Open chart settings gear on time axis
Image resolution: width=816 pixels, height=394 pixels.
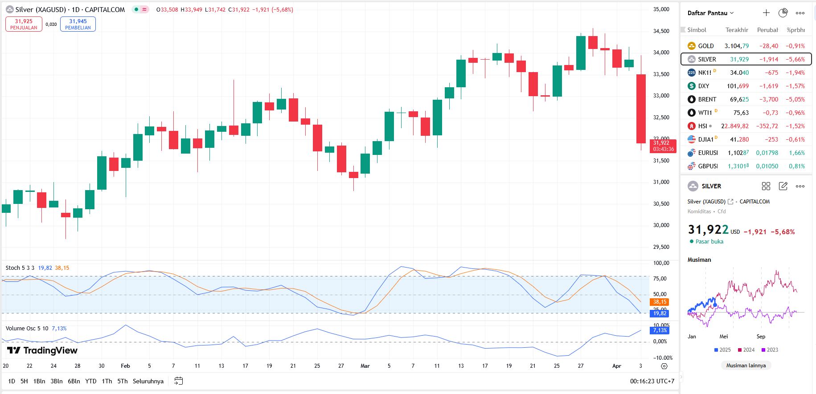pyautogui.click(x=664, y=366)
